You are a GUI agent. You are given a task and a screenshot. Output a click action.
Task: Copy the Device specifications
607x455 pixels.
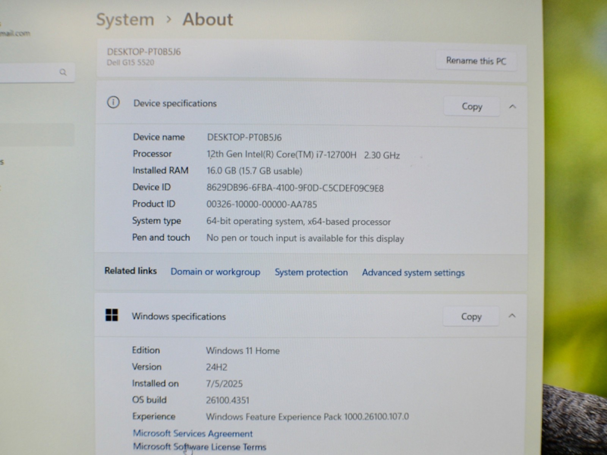472,106
